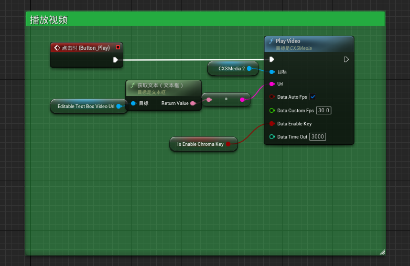Click the CXSMedia 2 output pin
Screen dimensions: 410x266
point(249,68)
